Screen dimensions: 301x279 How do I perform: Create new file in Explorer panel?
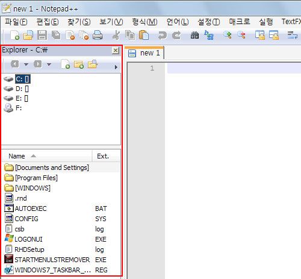65,64
